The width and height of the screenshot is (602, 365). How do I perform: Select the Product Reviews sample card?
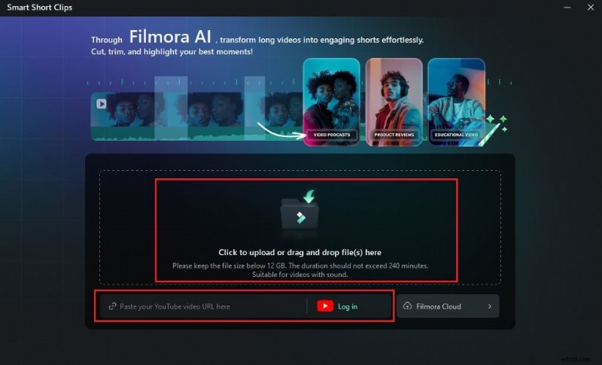coord(394,102)
